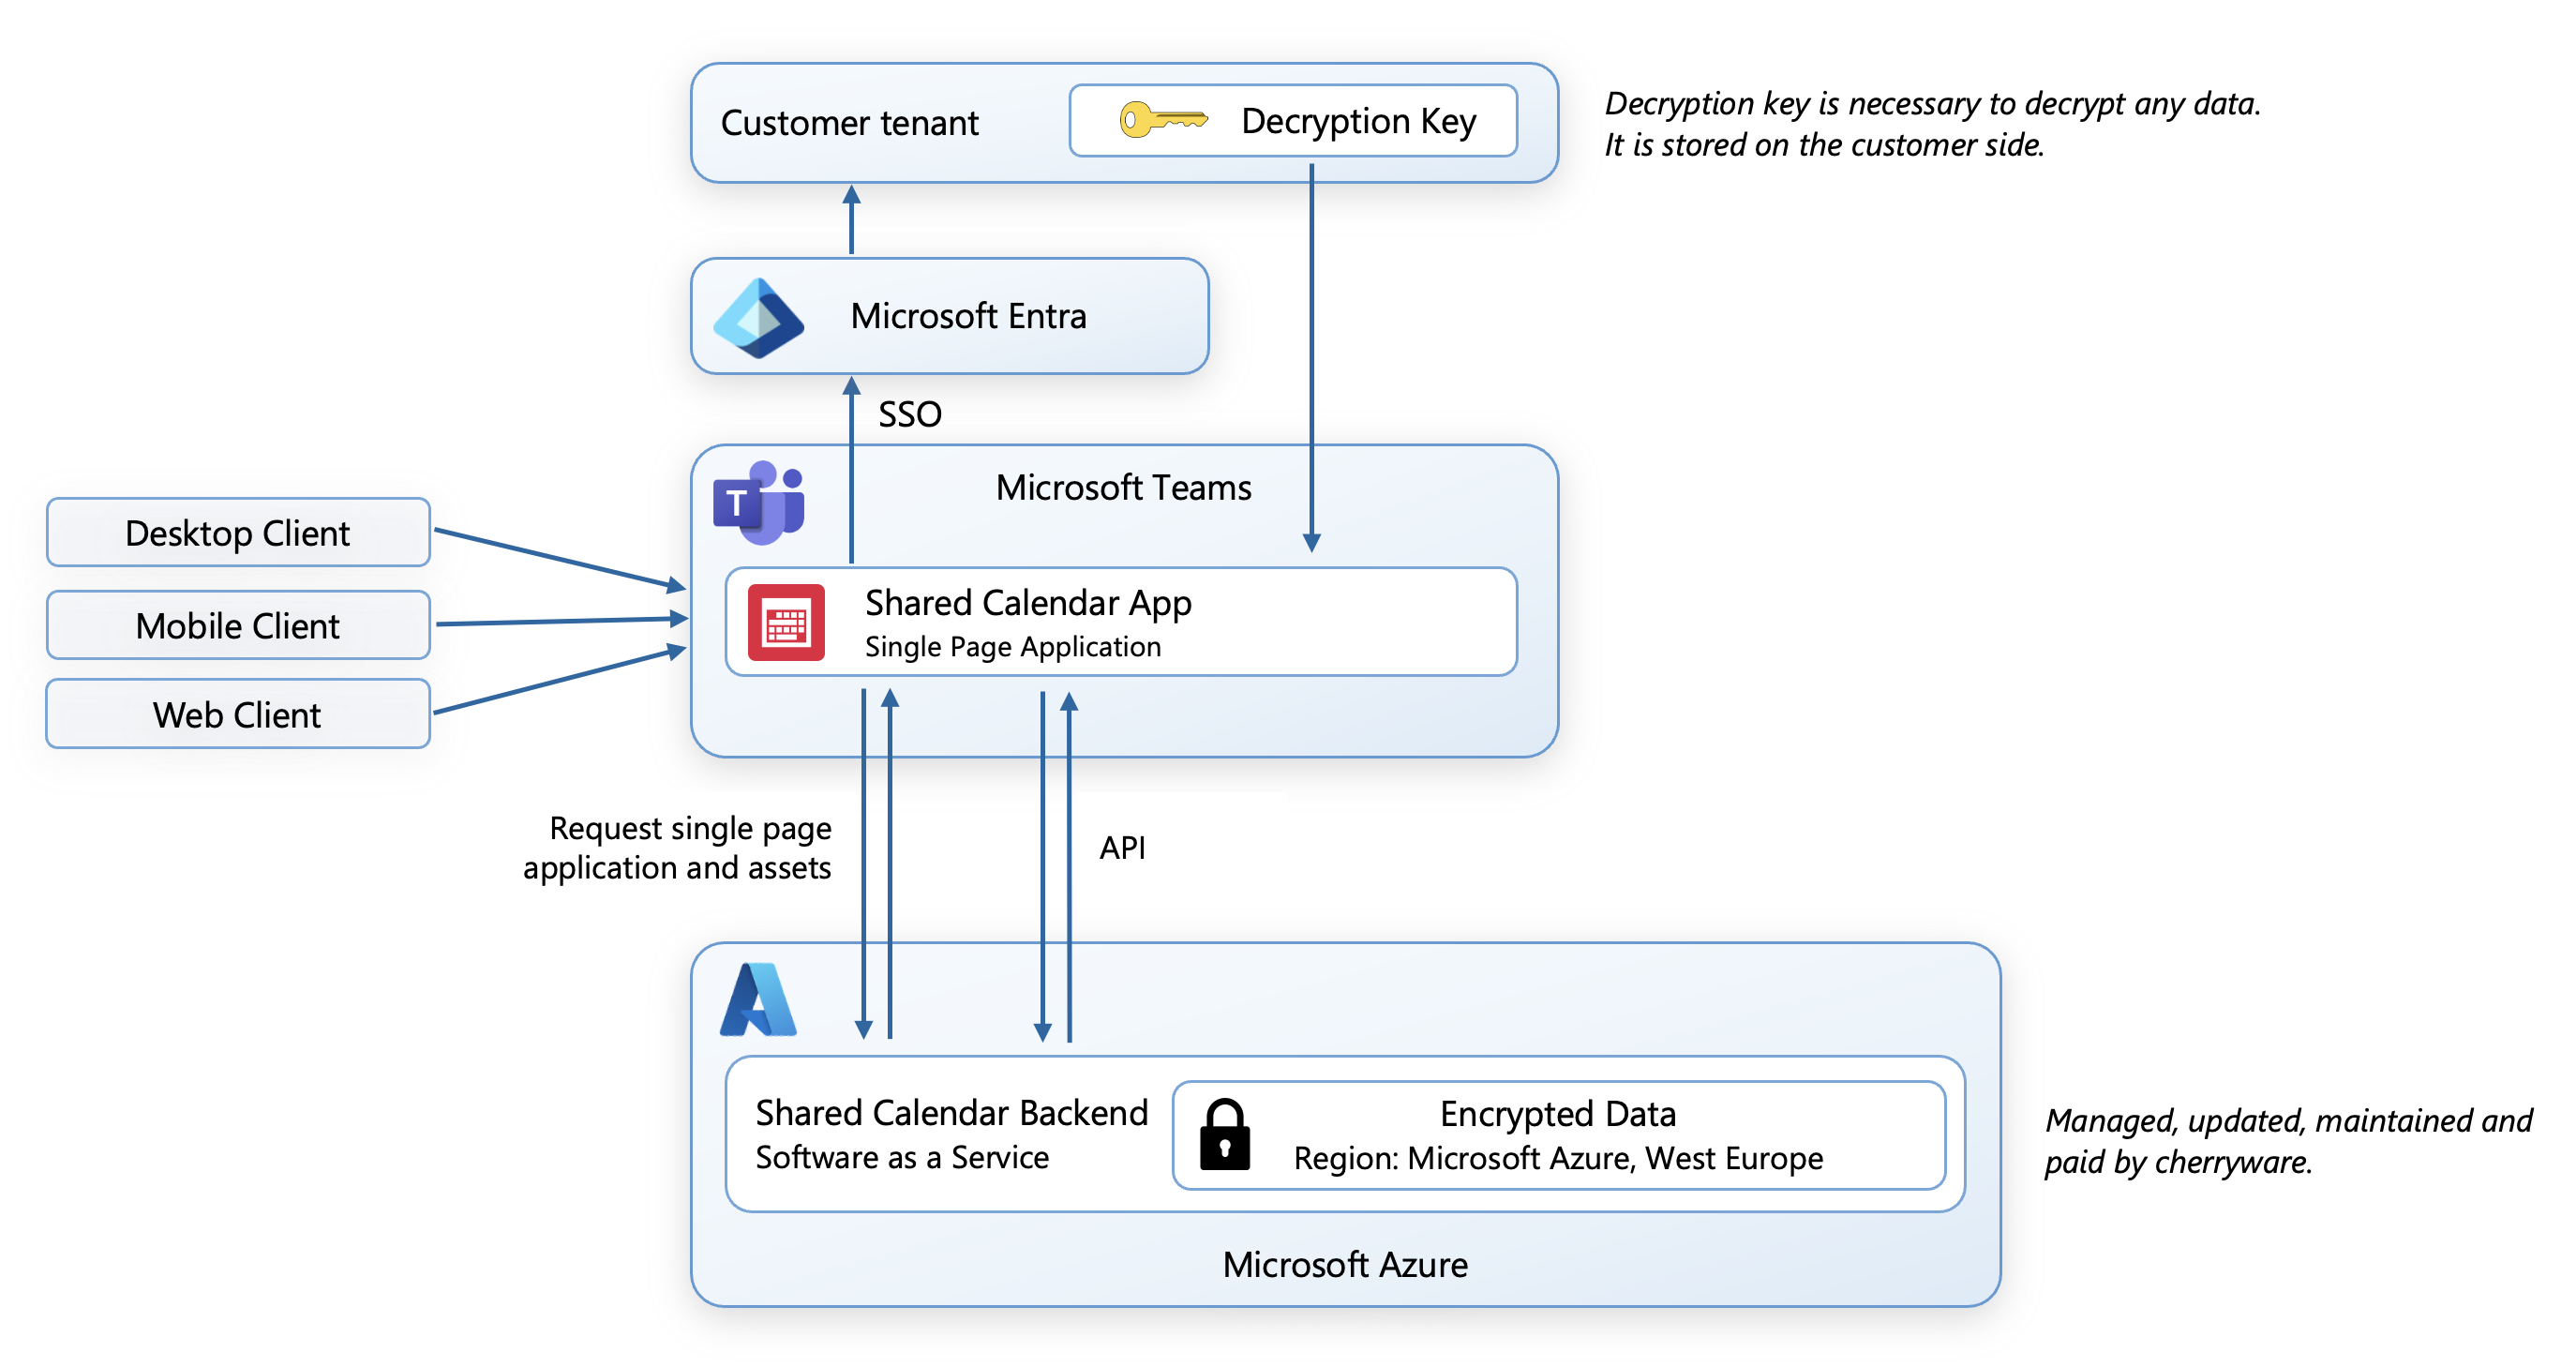The height and width of the screenshot is (1367, 2576).
Task: Click the italic note about the decryption key
Action: pyautogui.click(x=1932, y=124)
